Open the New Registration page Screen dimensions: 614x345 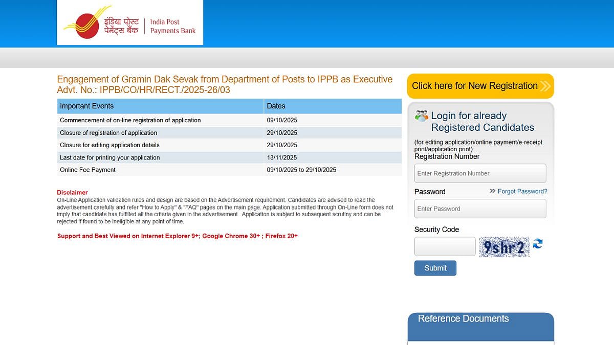(474, 86)
